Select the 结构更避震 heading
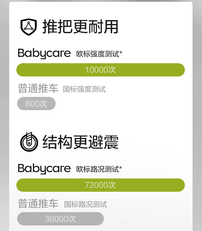The image size is (202, 231). (x=81, y=142)
